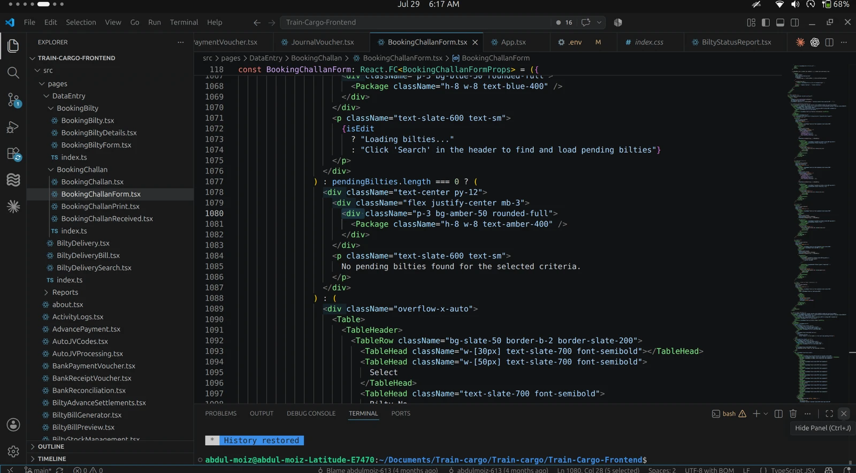The image size is (856, 473).
Task: Switch to DEBUG CONSOLE panel tab
Action: point(311,414)
